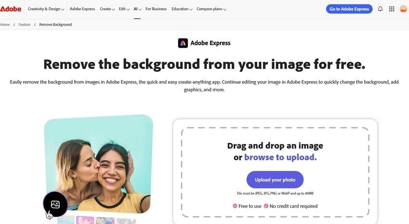The height and width of the screenshot is (224, 409).
Task: Open the user profile avatar
Action: point(403,9)
